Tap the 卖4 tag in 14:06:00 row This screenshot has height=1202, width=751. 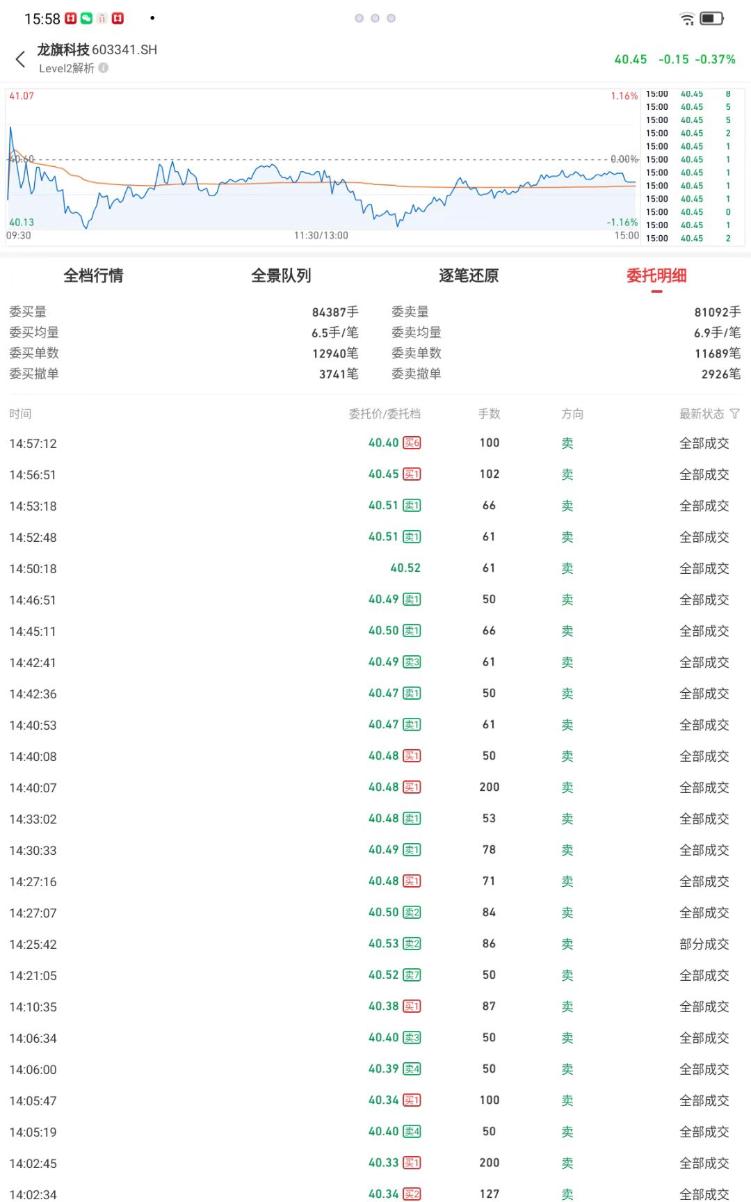click(x=412, y=1068)
